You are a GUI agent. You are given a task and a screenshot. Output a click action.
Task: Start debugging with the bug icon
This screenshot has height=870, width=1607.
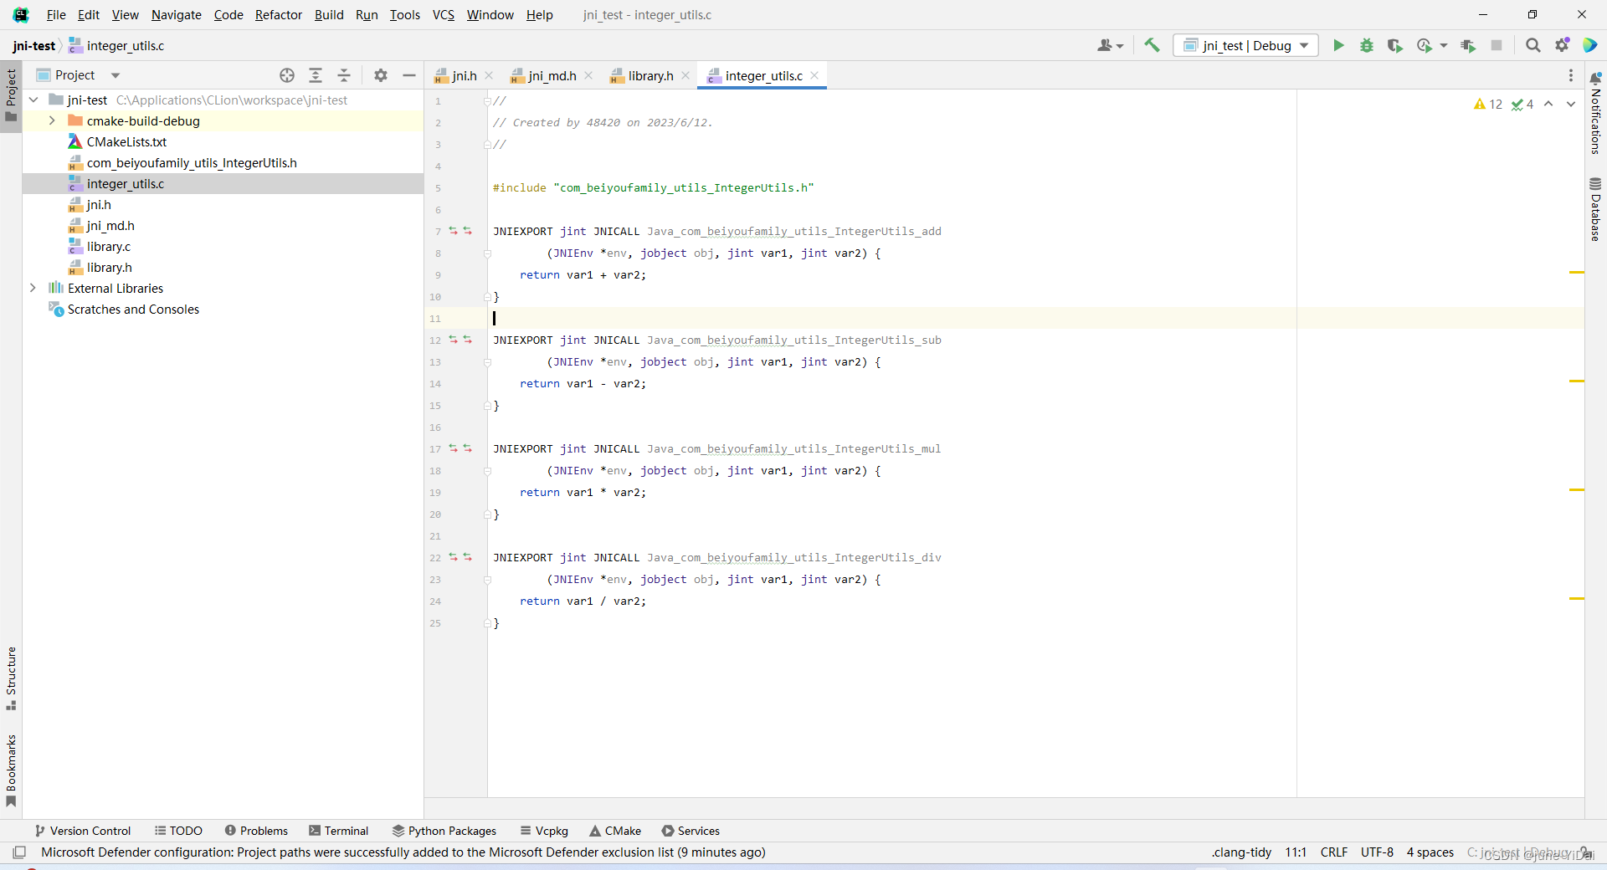coord(1367,45)
